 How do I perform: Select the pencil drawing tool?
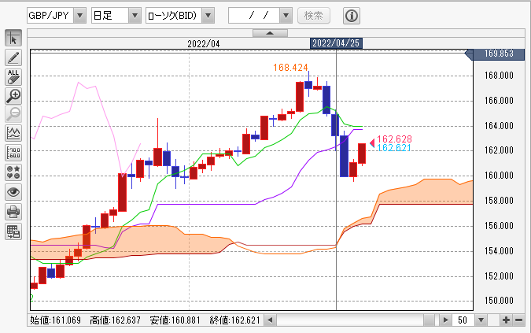(x=13, y=57)
